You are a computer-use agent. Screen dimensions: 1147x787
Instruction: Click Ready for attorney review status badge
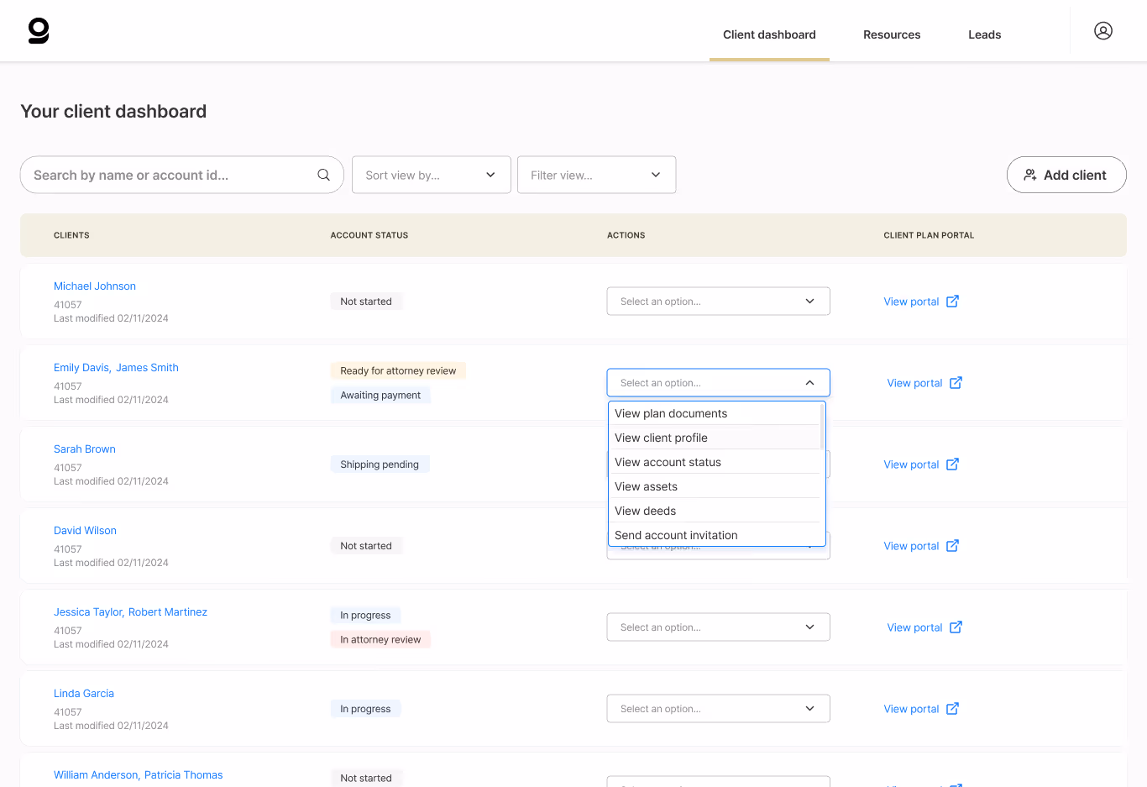click(x=398, y=370)
